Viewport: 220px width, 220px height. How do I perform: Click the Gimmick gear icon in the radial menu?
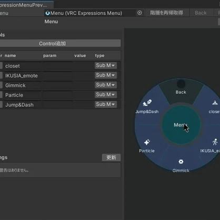pos(181,162)
